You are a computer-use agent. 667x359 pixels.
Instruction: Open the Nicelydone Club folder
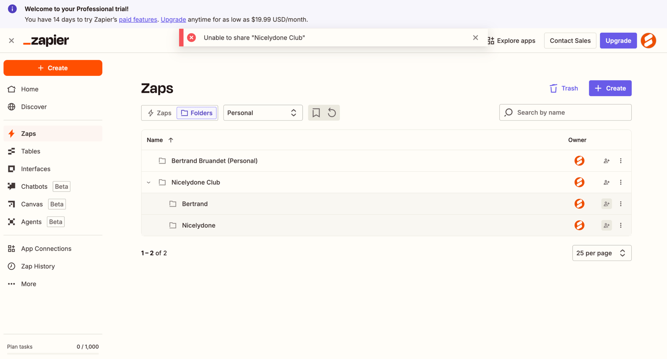(x=195, y=183)
